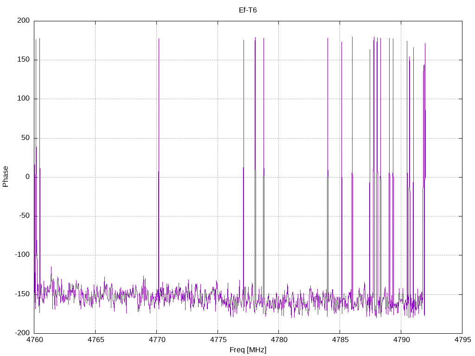Click the x-axis tick label 4790
Screen dimensions: 475x356
coord(401,340)
